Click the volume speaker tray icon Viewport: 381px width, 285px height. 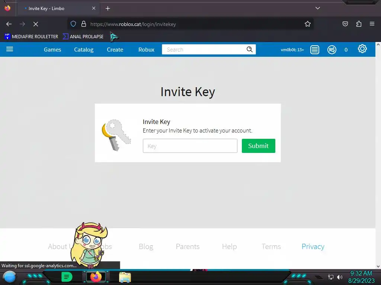click(340, 277)
